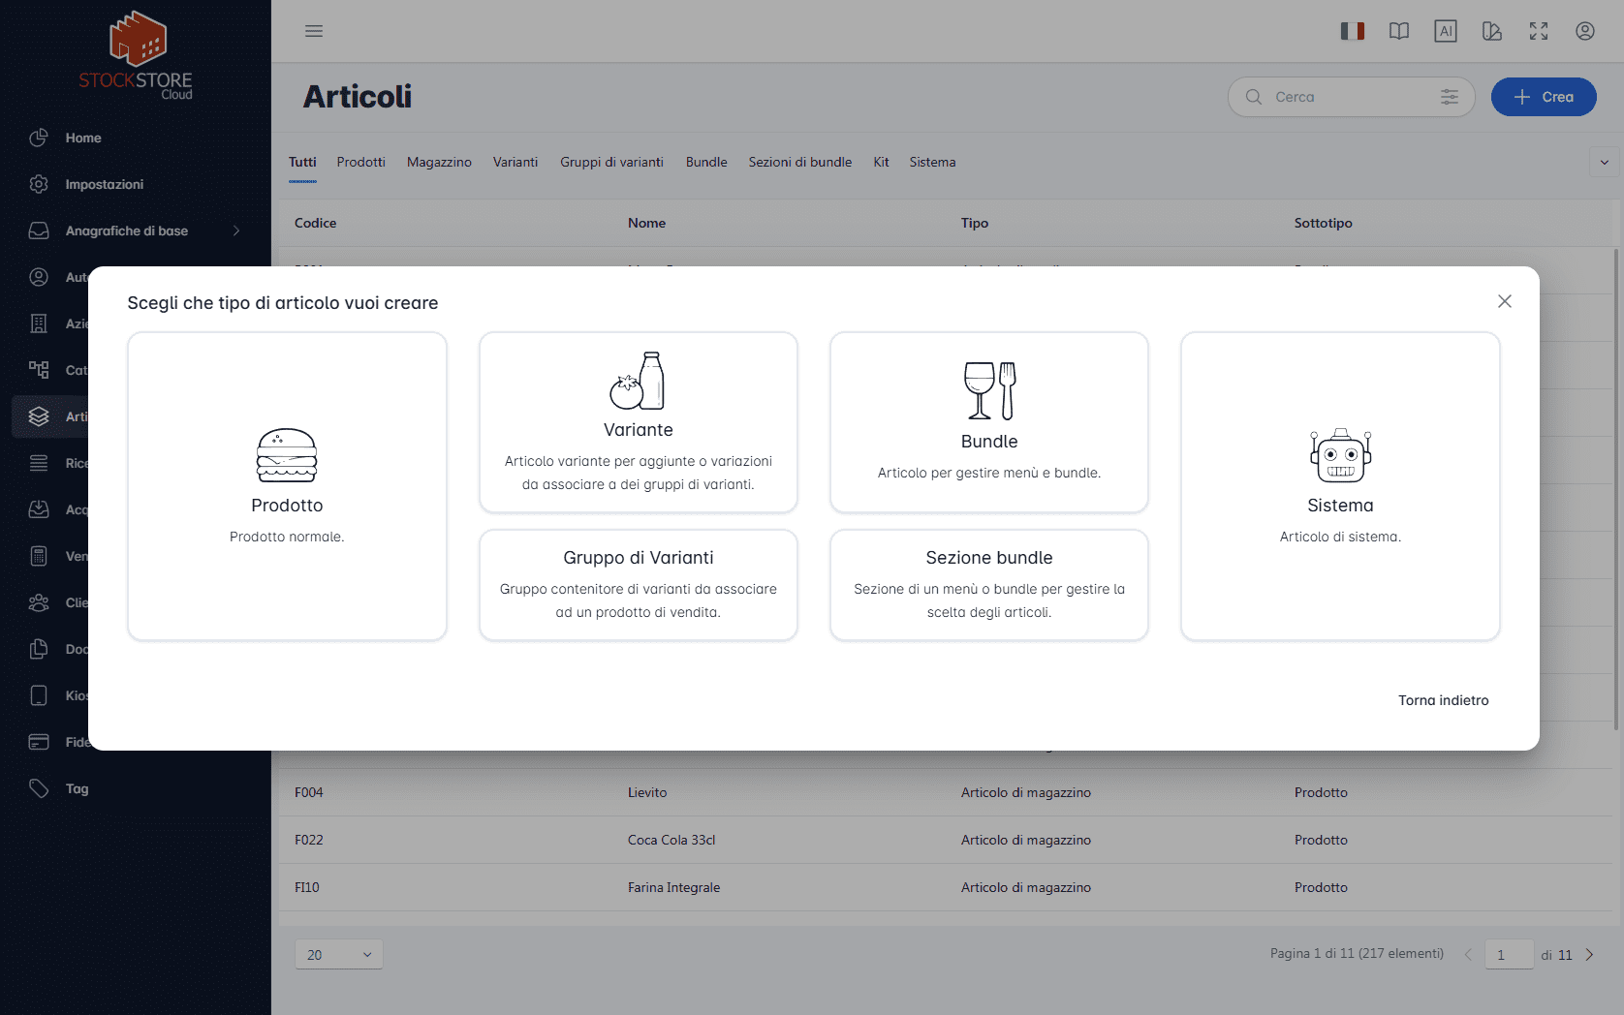The width and height of the screenshot is (1624, 1015).
Task: Select the Sistema robot icon
Action: point(1340,455)
